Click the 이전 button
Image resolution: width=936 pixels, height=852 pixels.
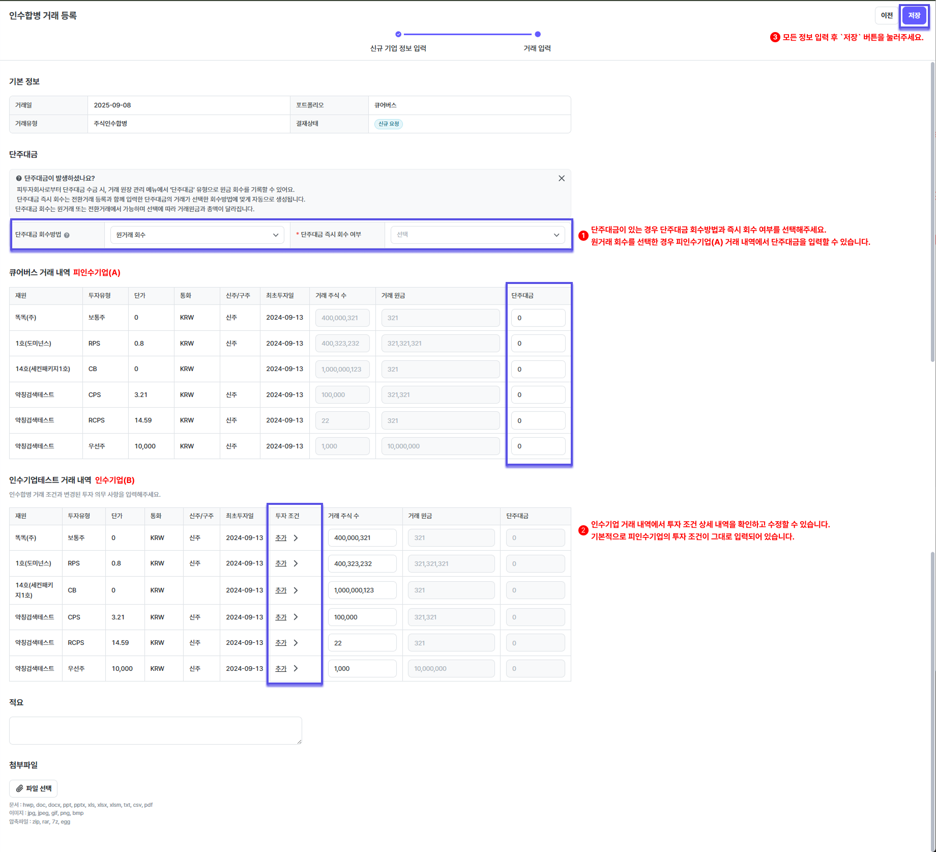click(x=887, y=15)
